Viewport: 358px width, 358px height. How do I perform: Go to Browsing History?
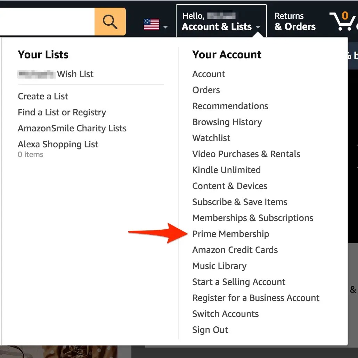click(x=227, y=122)
